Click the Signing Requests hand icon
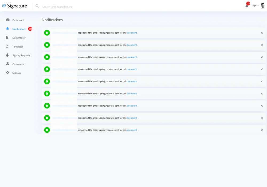The image size is (267, 187). [7, 55]
